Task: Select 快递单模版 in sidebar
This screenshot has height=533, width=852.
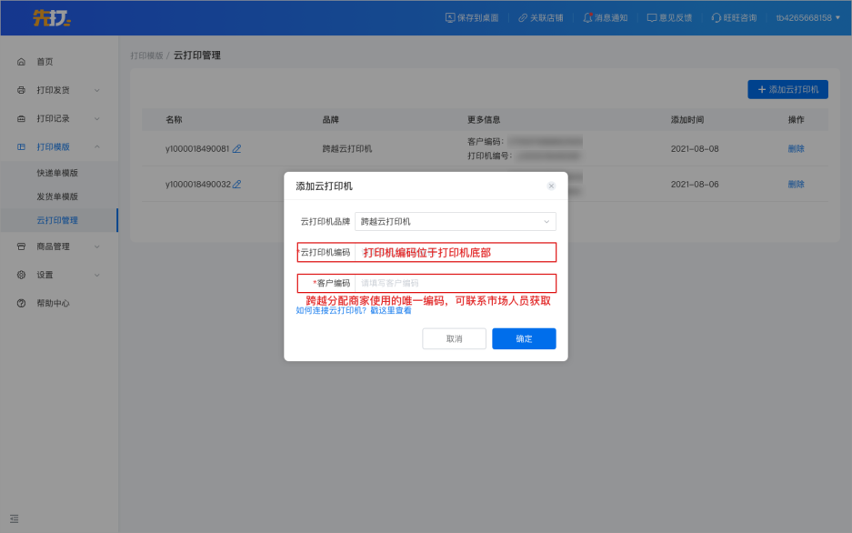Action: coord(57,173)
